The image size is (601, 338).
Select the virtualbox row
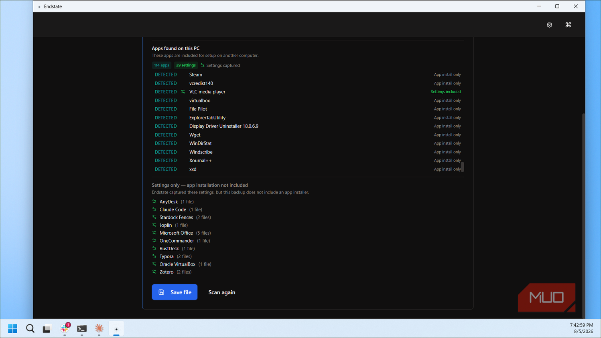click(x=308, y=101)
